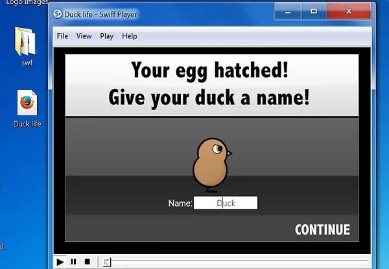This screenshot has width=389, height=269.
Task: Close the Swiff Player window
Action: coord(349,12)
